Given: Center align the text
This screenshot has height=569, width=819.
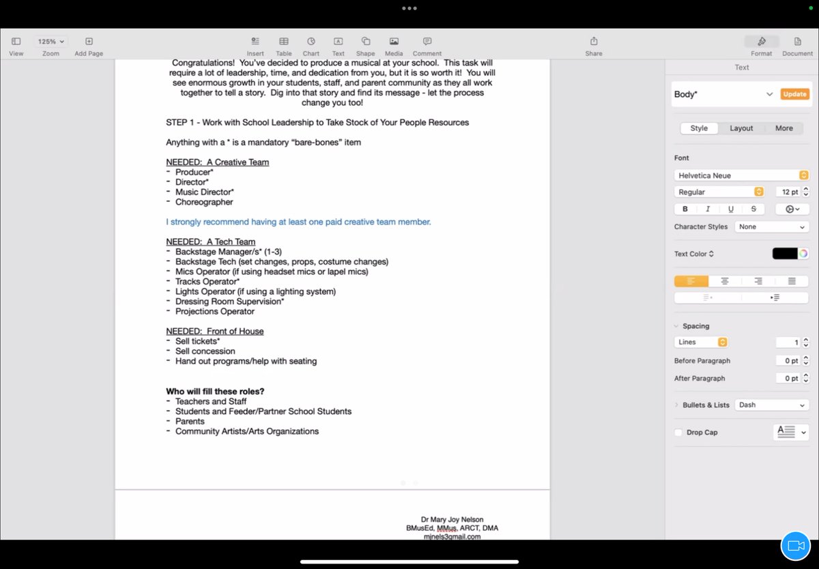Looking at the screenshot, I should point(725,281).
